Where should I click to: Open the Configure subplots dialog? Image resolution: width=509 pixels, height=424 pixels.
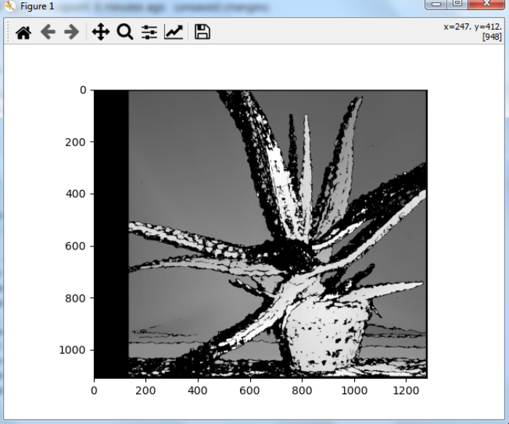149,32
